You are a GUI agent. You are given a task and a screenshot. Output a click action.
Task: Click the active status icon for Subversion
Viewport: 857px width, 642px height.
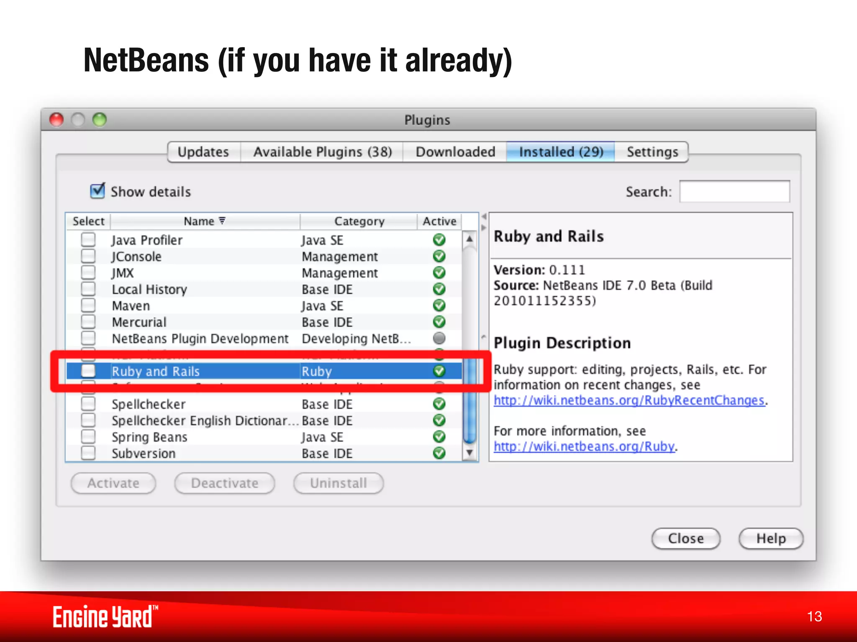439,453
